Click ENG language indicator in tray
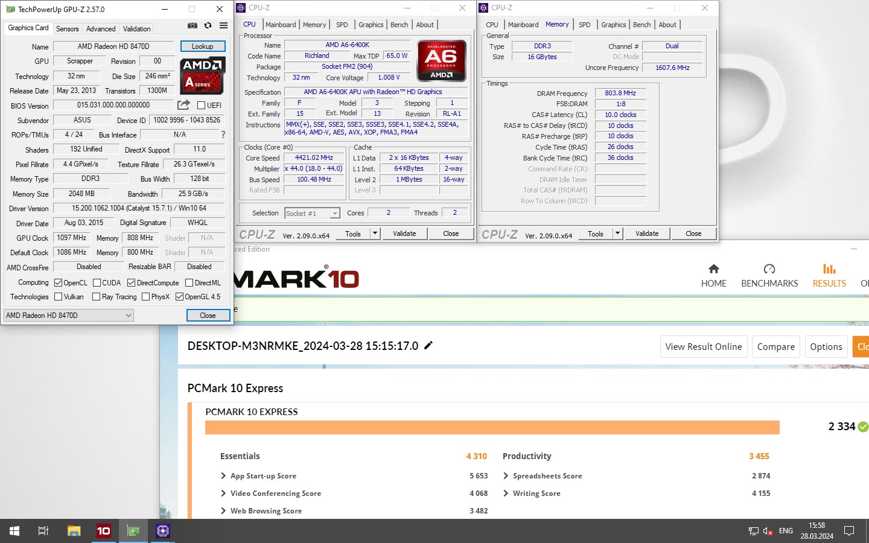The height and width of the screenshot is (543, 869). pyautogui.click(x=786, y=531)
